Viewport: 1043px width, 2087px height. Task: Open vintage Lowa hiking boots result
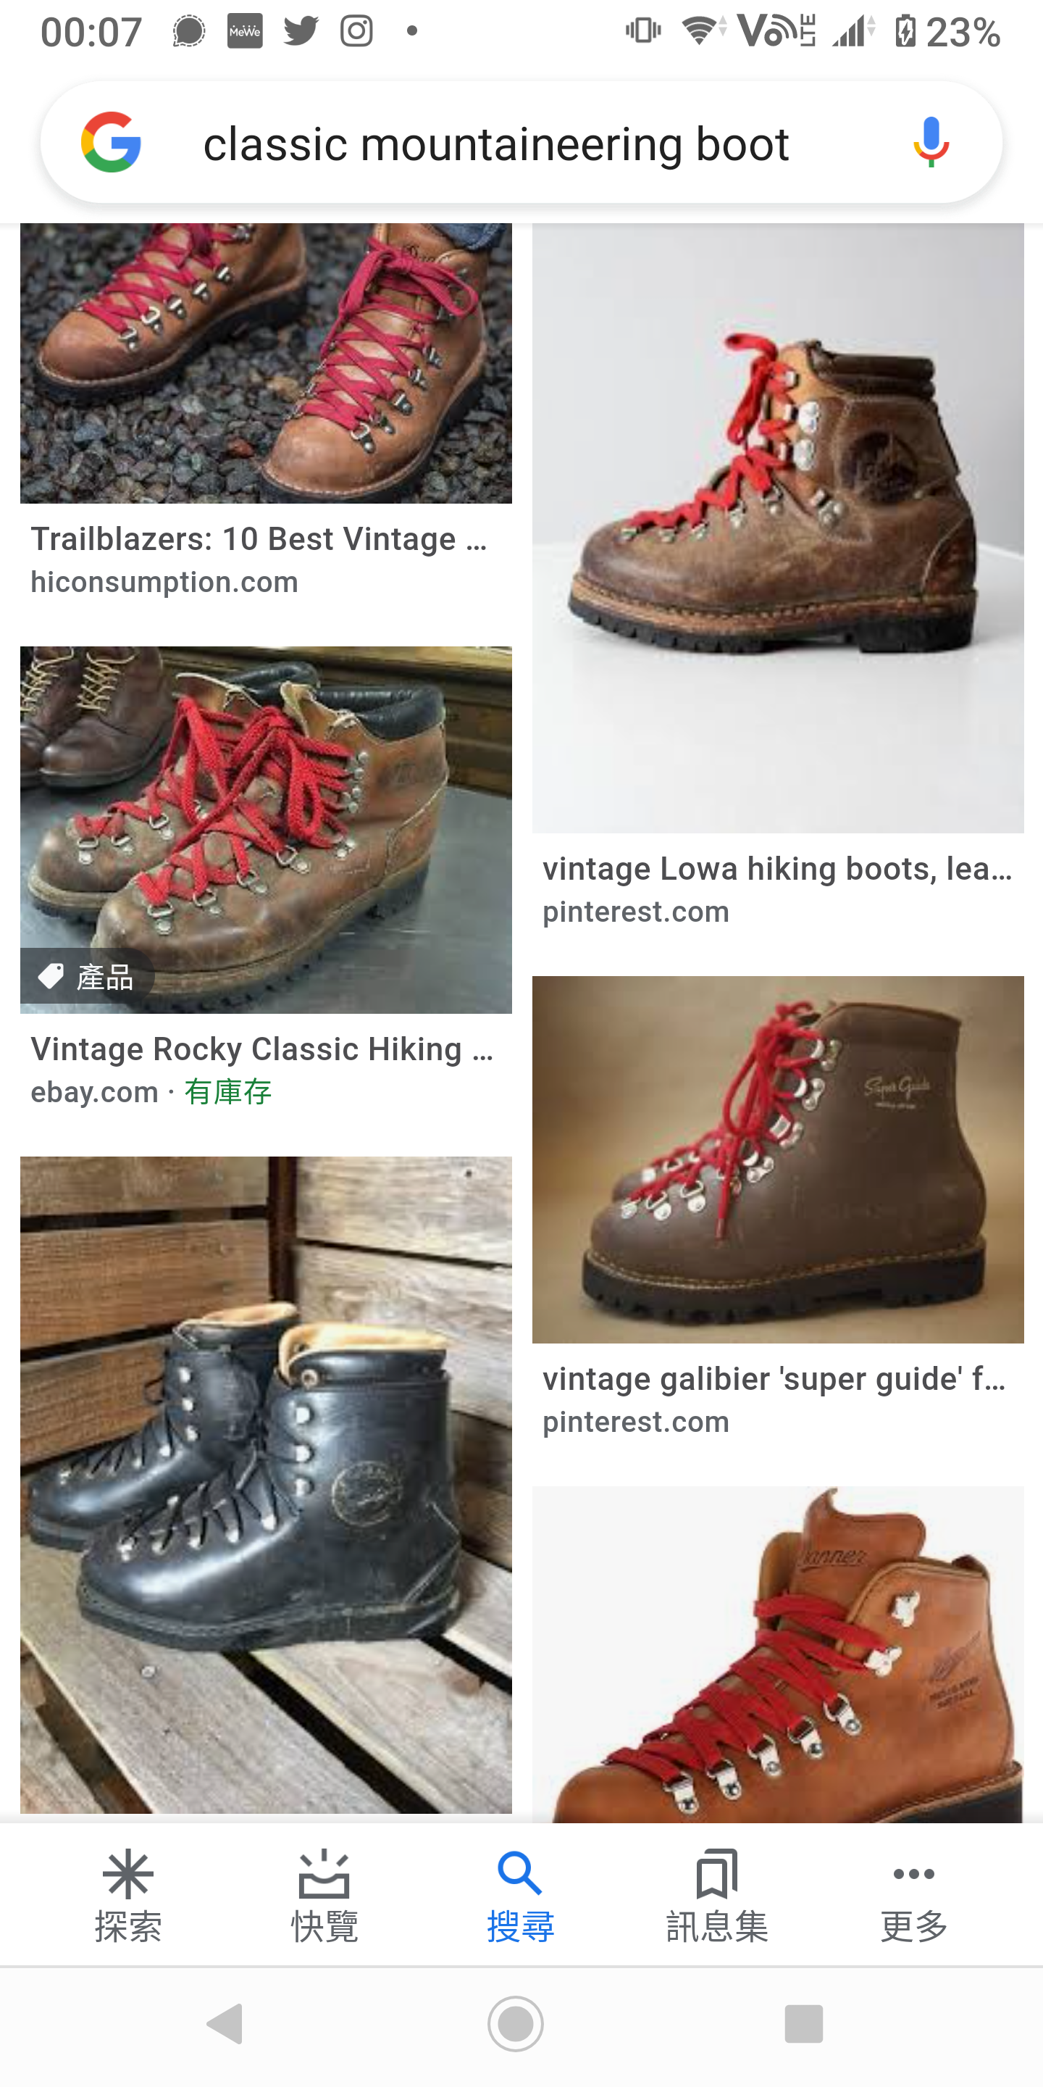(x=777, y=869)
